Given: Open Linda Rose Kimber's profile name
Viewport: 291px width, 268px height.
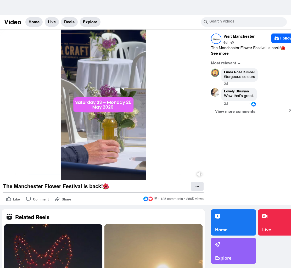Looking at the screenshot, I should pos(239,72).
